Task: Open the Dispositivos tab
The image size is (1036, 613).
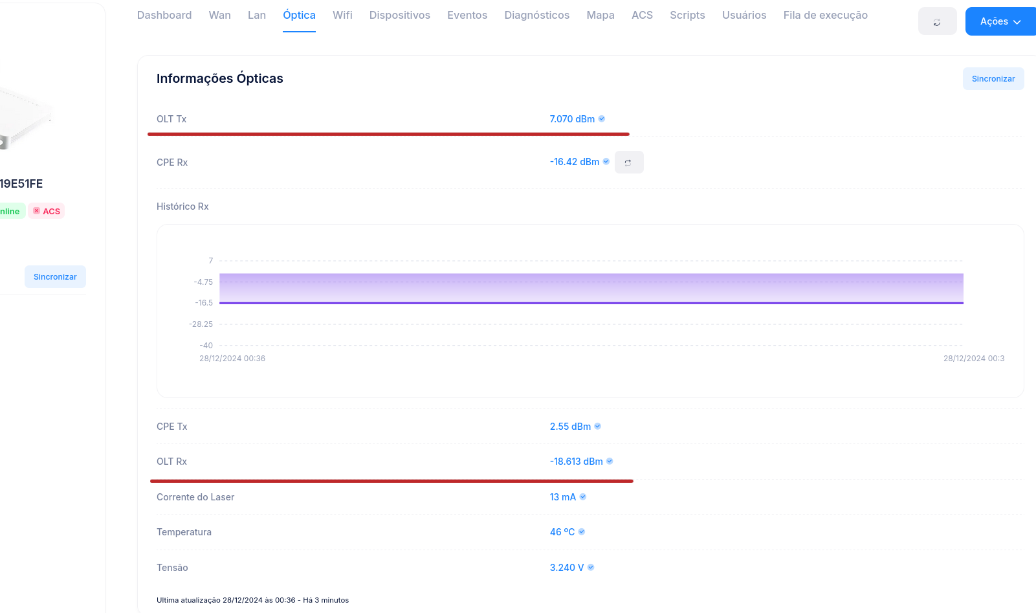Action: [x=399, y=16]
